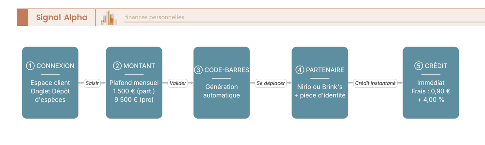The width and height of the screenshot is (485, 145).
Task: Select the PARTENAIRE step card
Action: pyautogui.click(x=320, y=83)
